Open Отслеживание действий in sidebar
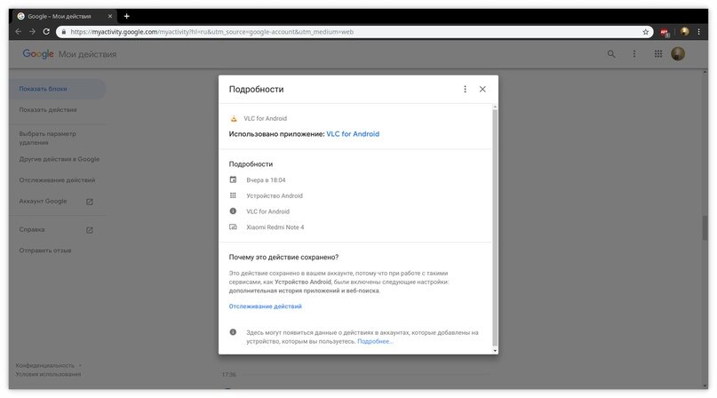The width and height of the screenshot is (717, 398). [57, 180]
